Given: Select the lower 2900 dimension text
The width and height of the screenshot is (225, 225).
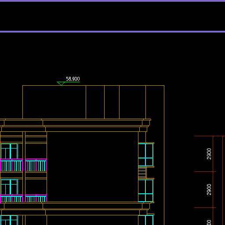Looking at the screenshot, I should click(x=209, y=189).
